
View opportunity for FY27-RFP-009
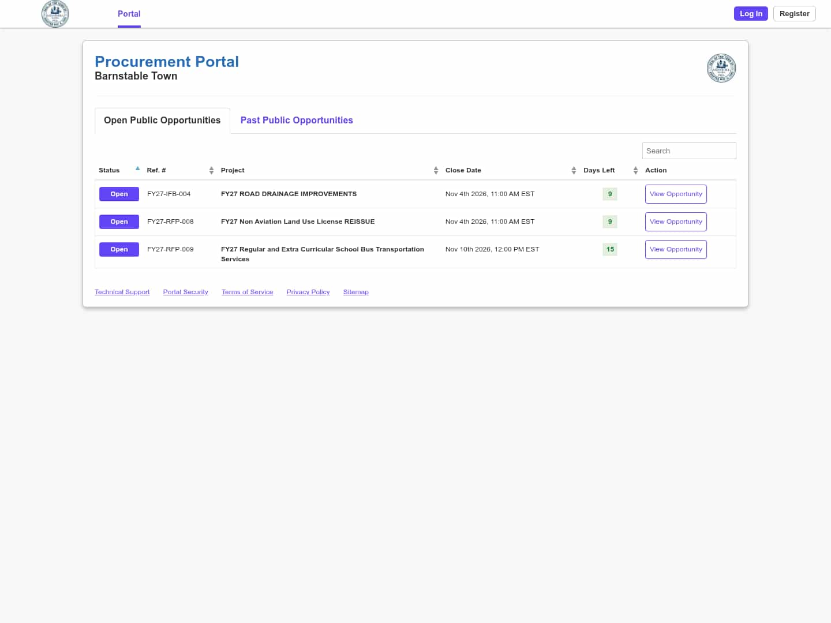click(x=676, y=250)
